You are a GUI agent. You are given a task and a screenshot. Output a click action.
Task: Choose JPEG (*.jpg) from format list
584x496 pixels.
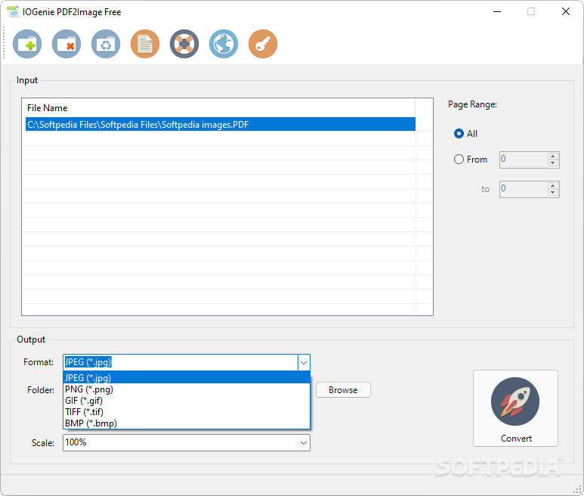[187, 377]
